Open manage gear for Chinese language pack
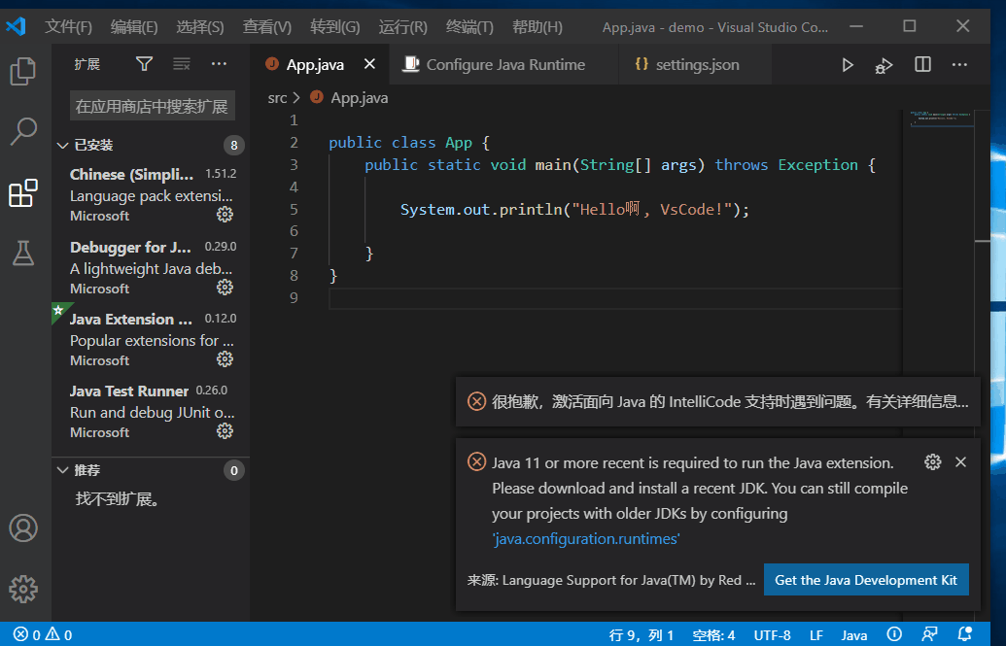This screenshot has height=646, width=1006. coord(225,215)
